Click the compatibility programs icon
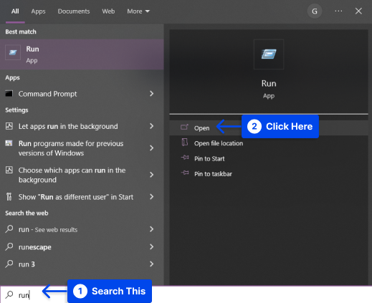 (x=9, y=143)
